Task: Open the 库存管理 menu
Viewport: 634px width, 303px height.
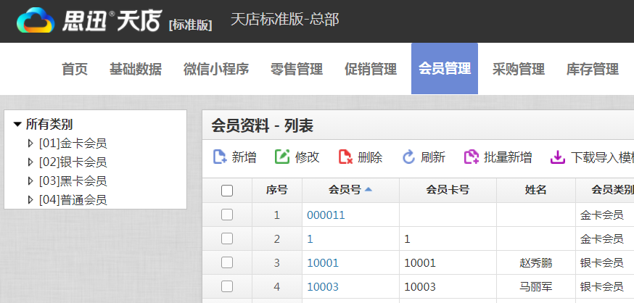Action: pos(593,69)
